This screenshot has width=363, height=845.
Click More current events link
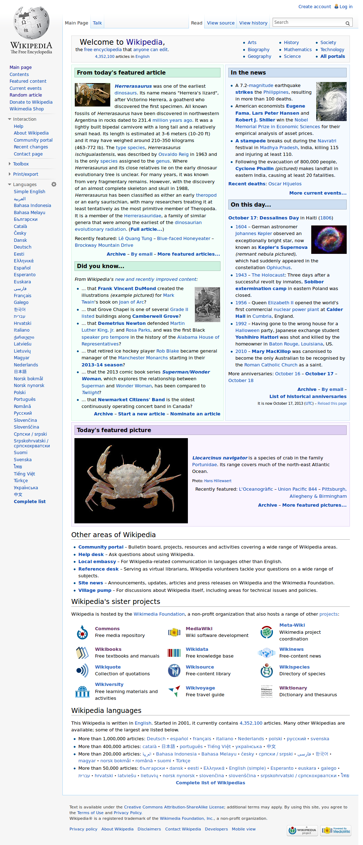(318, 193)
